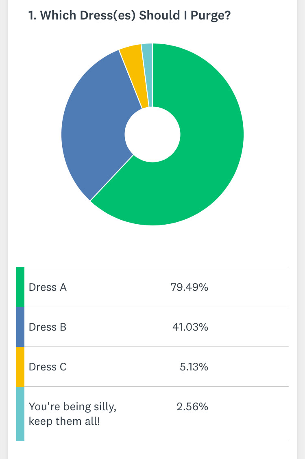
Task: Click the 79.49% value
Action: click(x=190, y=287)
